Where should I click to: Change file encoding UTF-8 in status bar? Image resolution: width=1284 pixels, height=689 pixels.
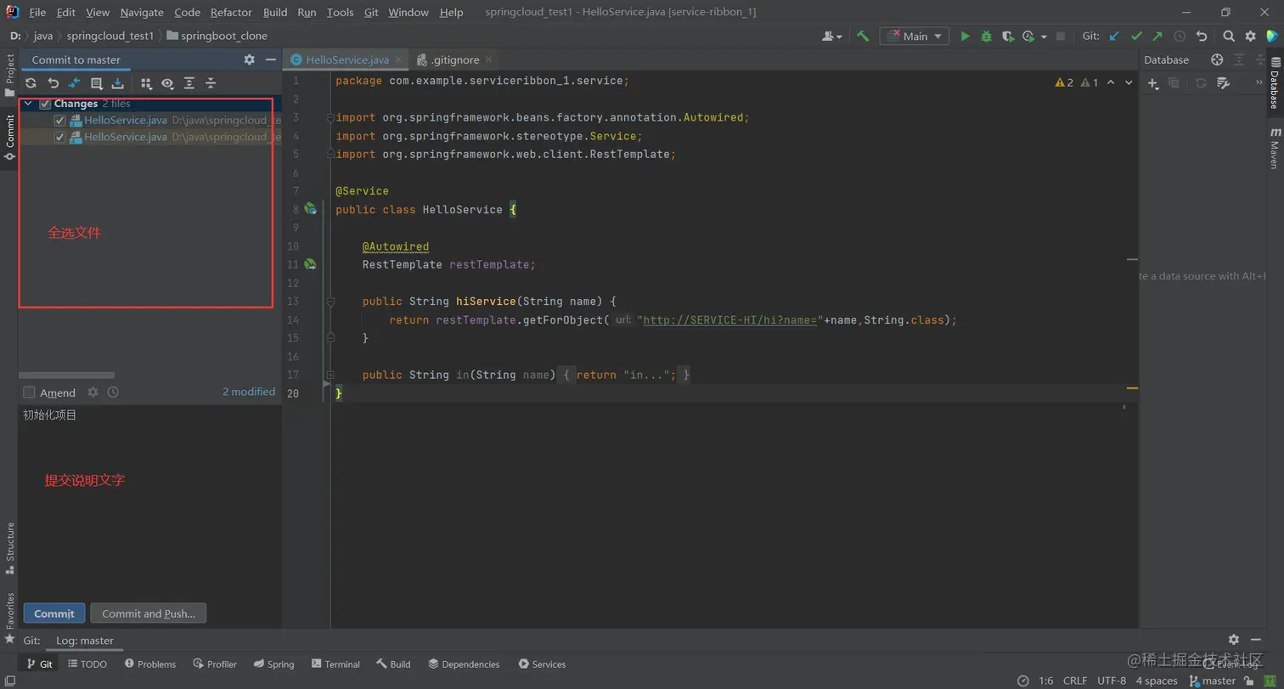pyautogui.click(x=1112, y=681)
